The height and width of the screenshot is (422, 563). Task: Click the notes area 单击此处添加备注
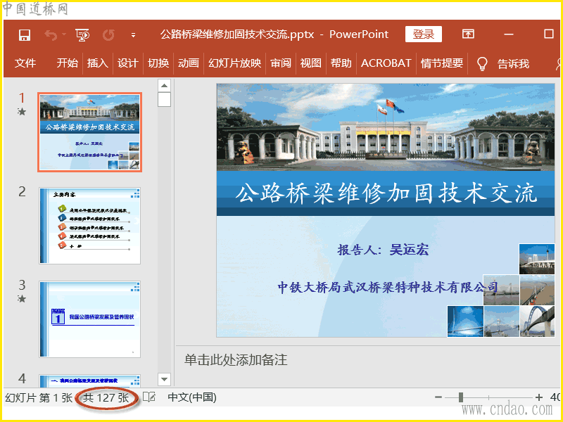pos(236,360)
